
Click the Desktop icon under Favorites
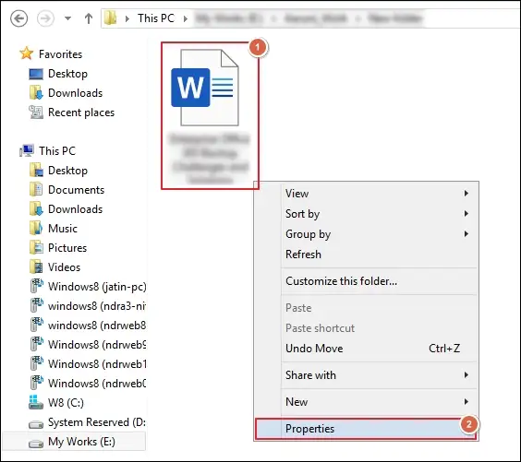[36, 74]
